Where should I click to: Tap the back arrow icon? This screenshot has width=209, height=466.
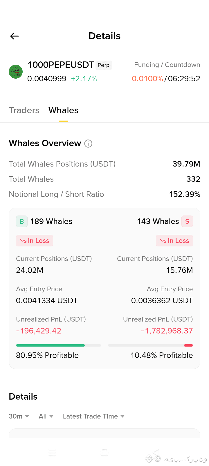[15, 36]
